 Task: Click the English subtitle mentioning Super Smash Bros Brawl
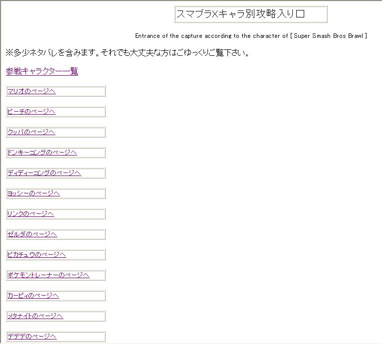click(251, 36)
